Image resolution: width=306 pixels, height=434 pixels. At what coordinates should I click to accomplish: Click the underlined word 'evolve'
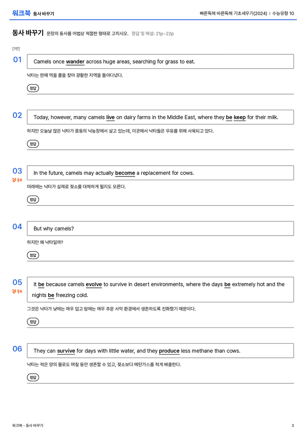click(94, 284)
